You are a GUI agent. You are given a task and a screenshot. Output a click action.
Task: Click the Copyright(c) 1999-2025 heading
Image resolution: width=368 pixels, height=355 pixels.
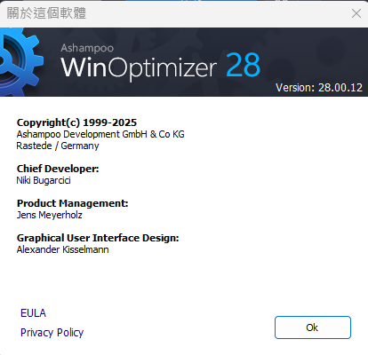[76, 122]
